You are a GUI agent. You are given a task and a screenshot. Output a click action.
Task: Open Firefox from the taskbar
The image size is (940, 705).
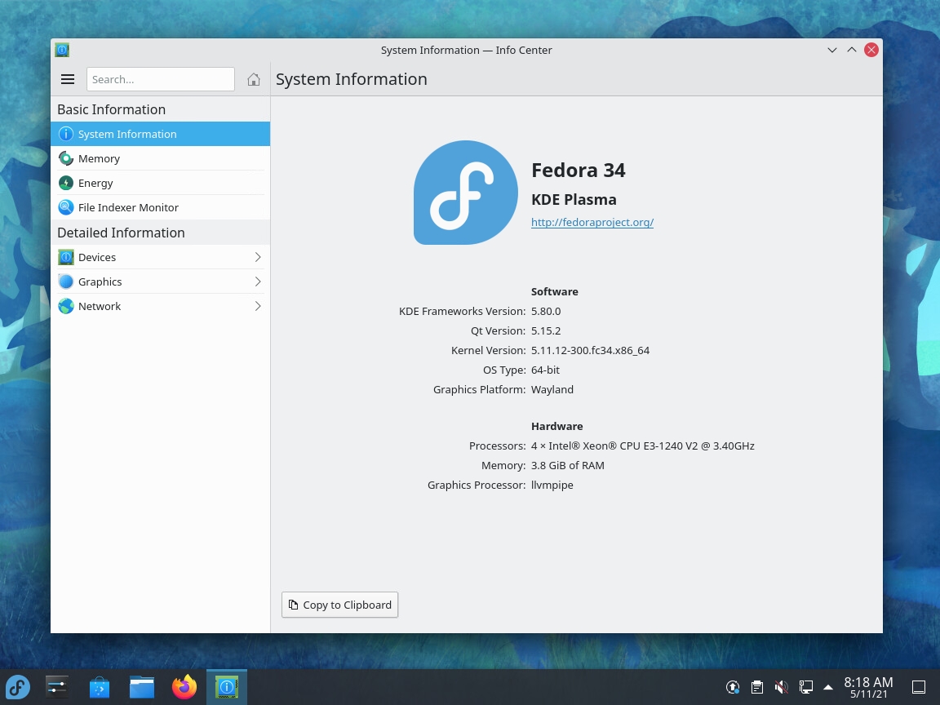click(184, 686)
